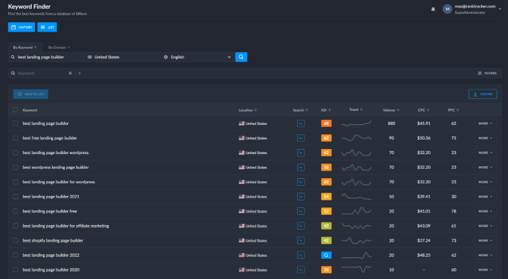Open the English language dropdown
The height and width of the screenshot is (279, 508).
click(x=197, y=57)
